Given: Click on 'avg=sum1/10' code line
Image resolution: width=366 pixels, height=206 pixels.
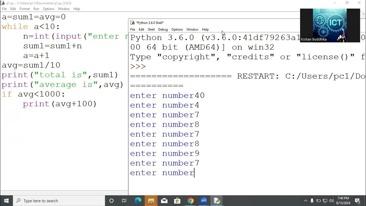Looking at the screenshot, I should tap(31, 65).
